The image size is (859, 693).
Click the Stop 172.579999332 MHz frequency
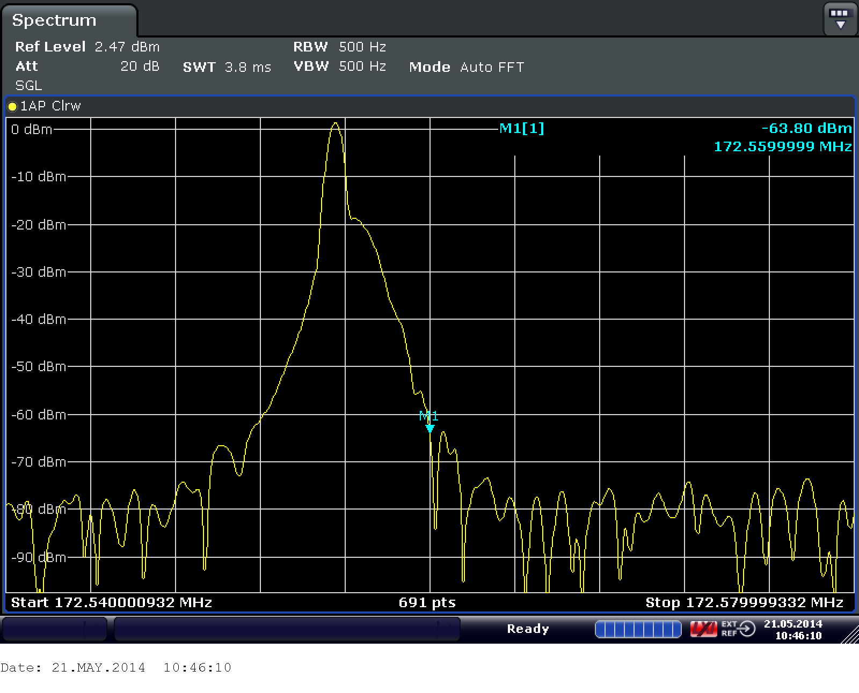(x=744, y=603)
